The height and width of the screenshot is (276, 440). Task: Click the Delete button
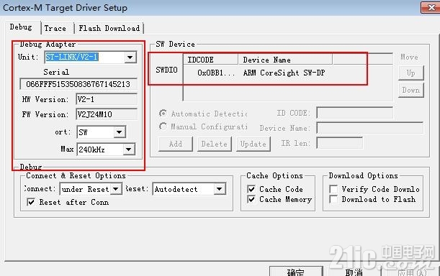215,144
